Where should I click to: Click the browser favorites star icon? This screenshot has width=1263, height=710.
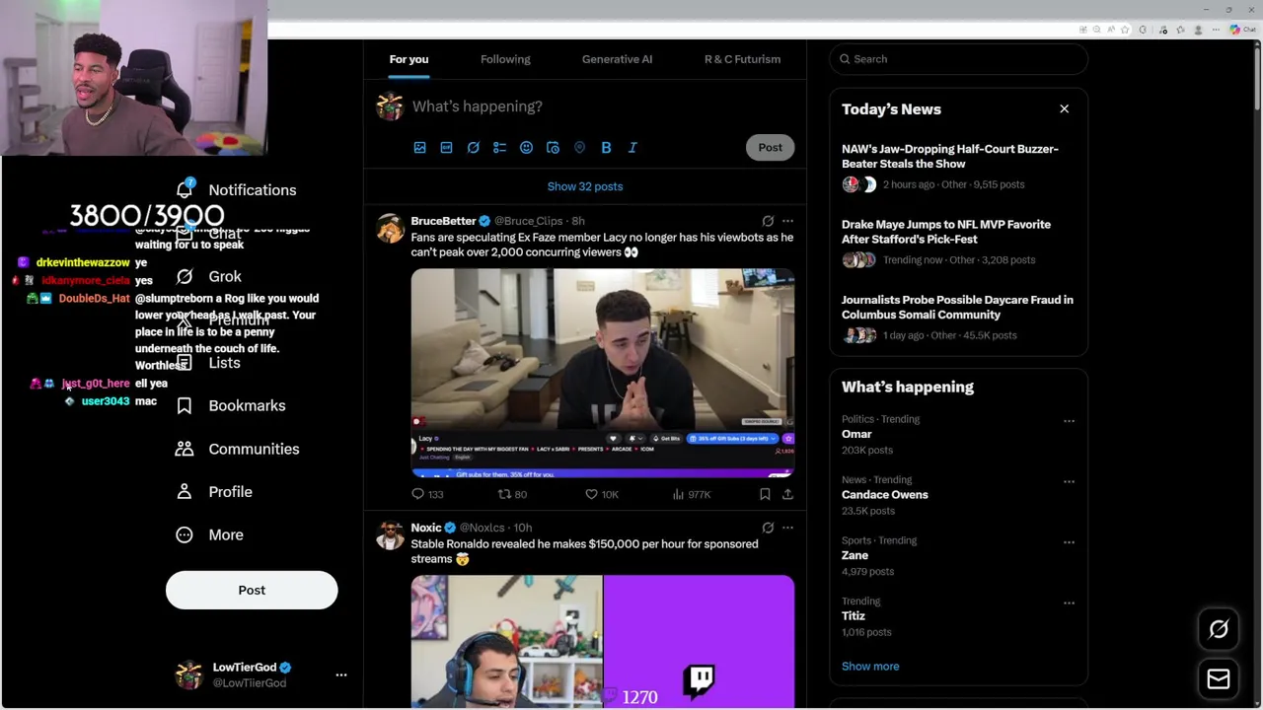(x=1124, y=30)
